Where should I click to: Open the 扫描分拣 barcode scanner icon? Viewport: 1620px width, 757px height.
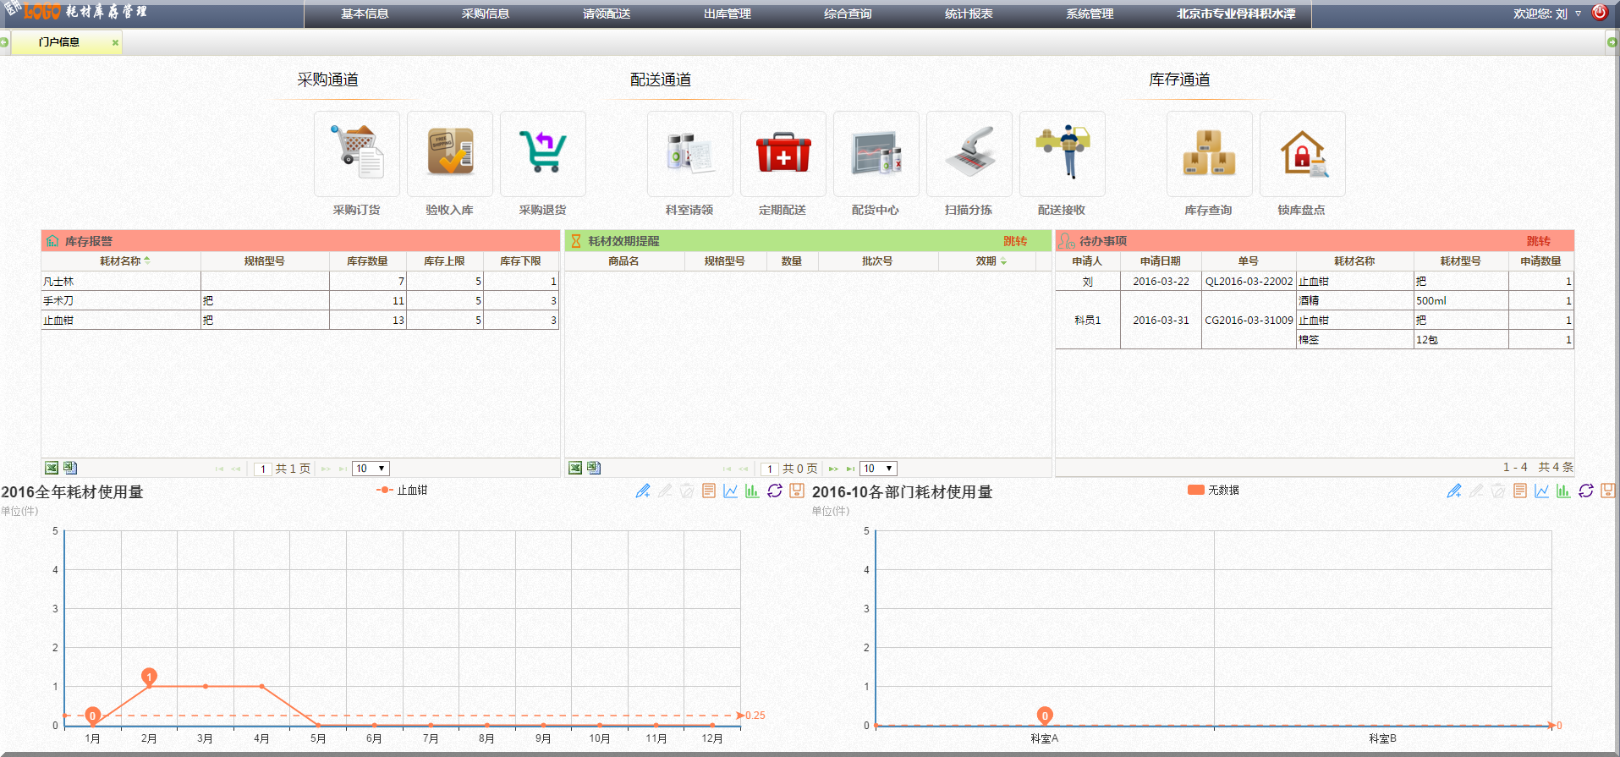[969, 154]
